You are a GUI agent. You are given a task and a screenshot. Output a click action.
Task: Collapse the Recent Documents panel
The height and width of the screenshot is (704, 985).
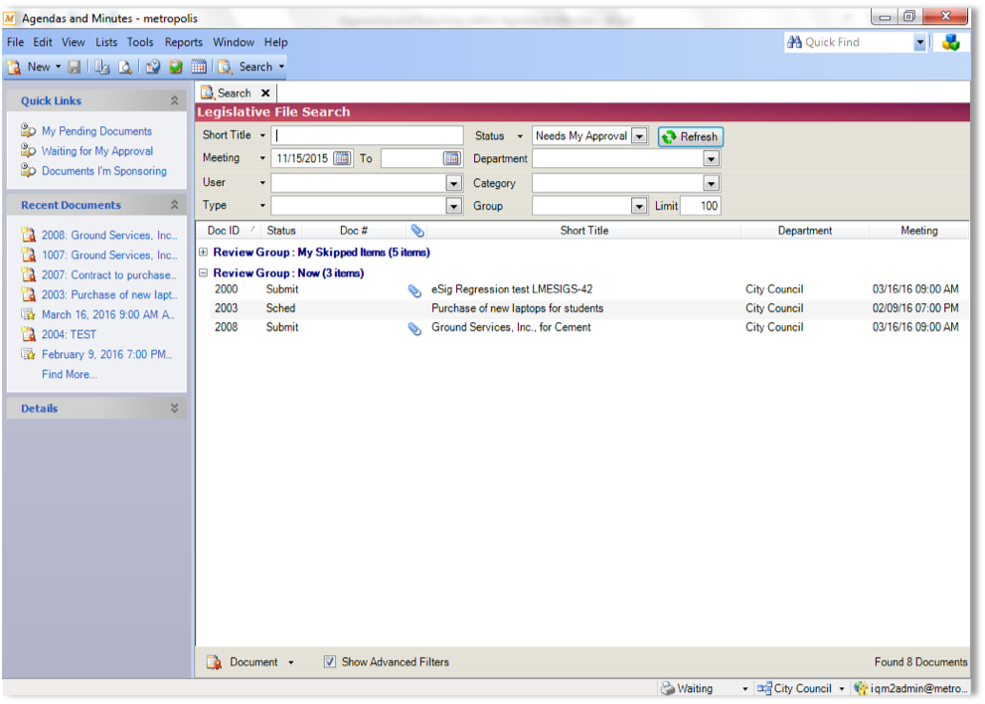pos(175,205)
